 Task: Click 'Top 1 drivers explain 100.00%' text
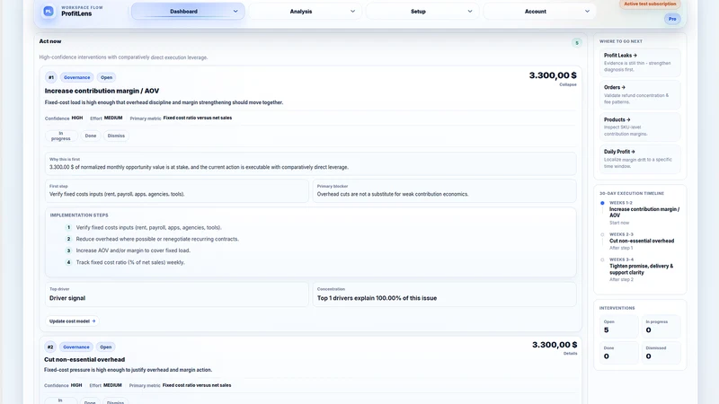click(x=377, y=298)
